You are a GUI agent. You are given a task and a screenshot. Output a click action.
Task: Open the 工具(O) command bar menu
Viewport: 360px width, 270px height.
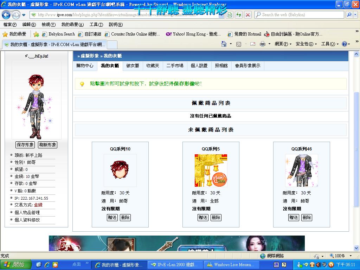click(330, 44)
